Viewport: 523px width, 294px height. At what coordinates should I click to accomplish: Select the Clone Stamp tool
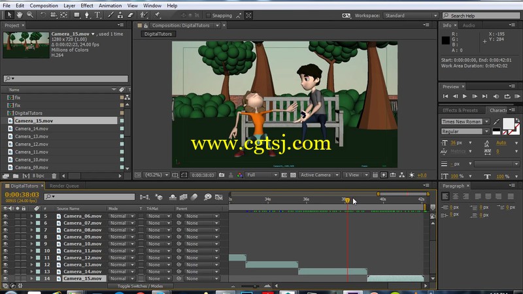click(120, 15)
